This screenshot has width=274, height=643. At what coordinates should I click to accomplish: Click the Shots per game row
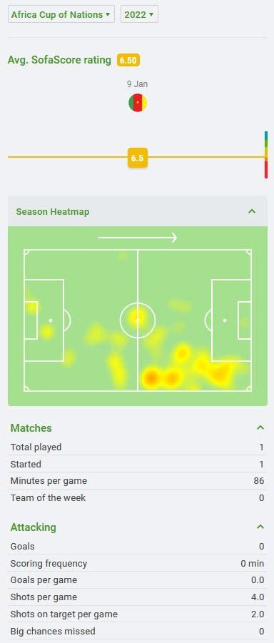pos(137,597)
